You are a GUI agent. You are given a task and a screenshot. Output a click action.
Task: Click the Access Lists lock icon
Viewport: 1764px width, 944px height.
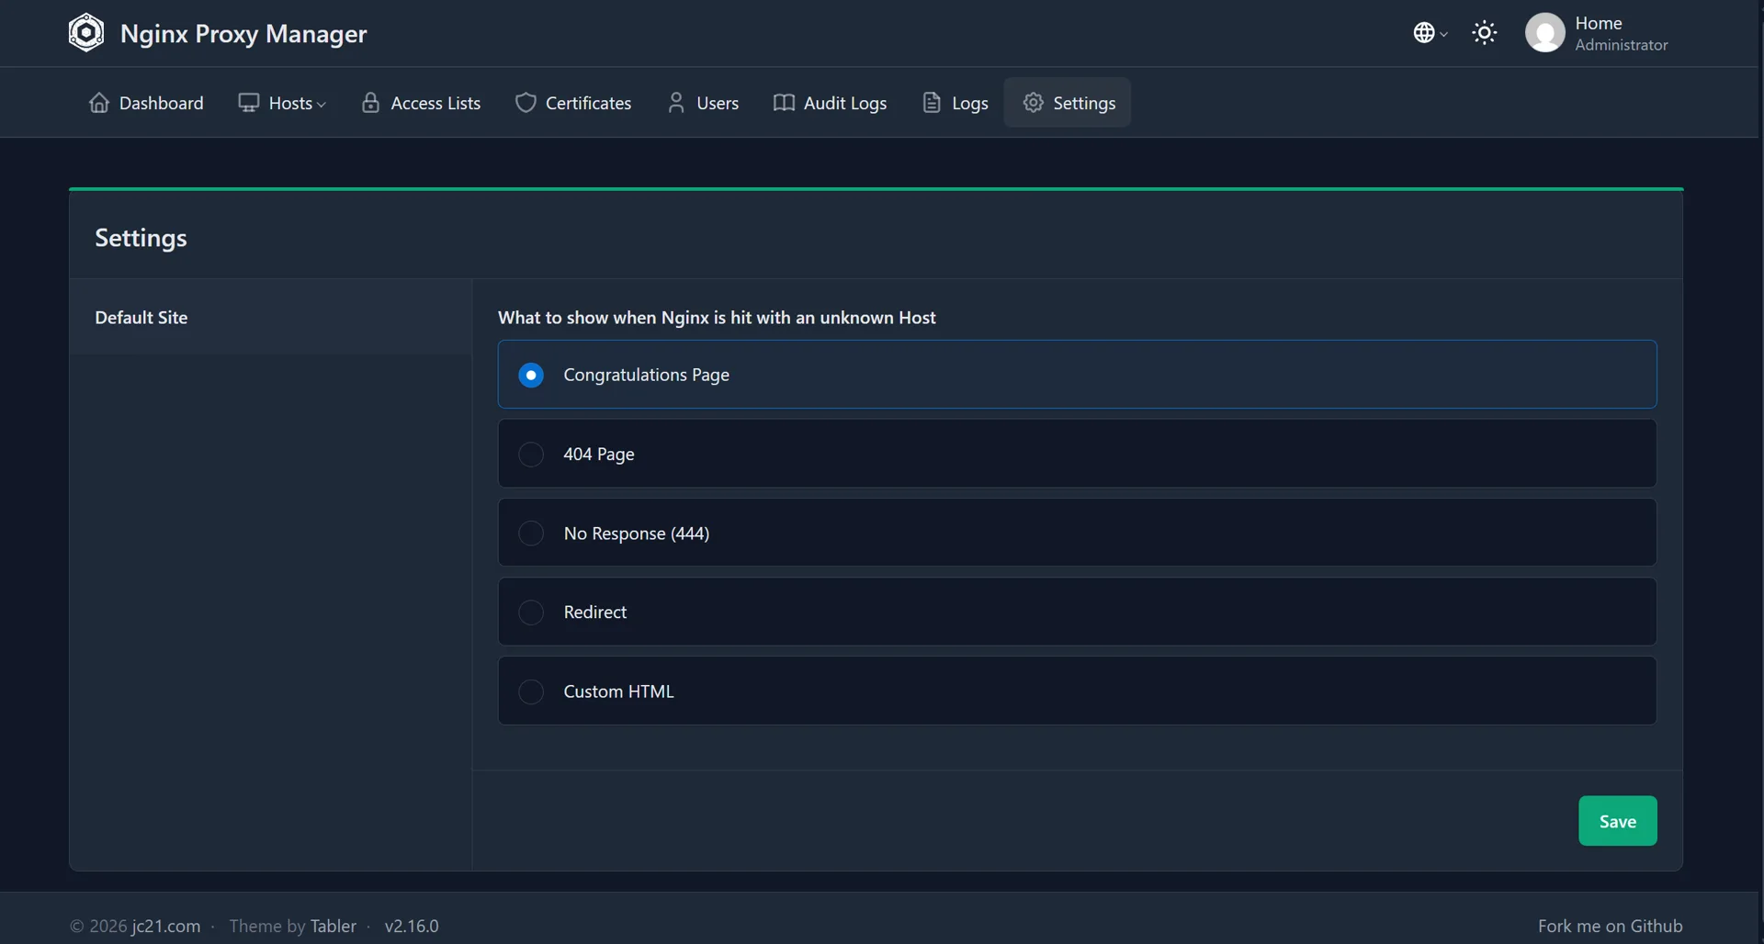(370, 103)
